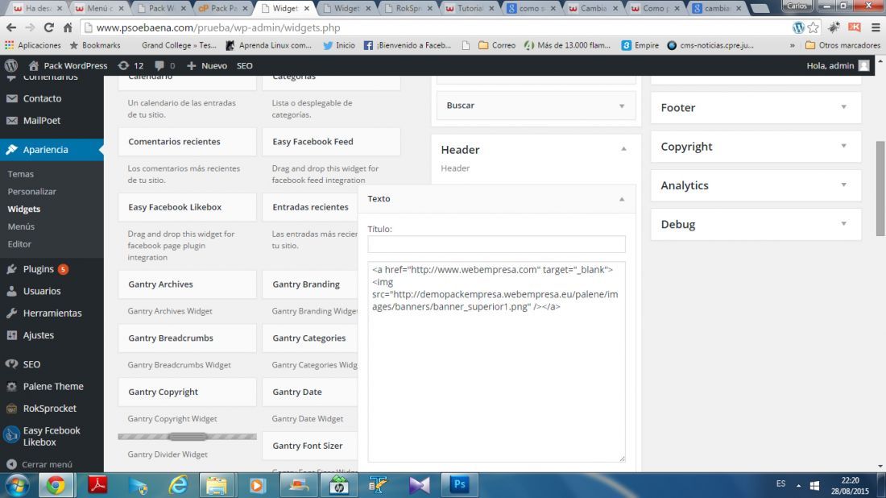Click the page vertical scrollbar
Screen dimensions: 886x498
click(880, 189)
